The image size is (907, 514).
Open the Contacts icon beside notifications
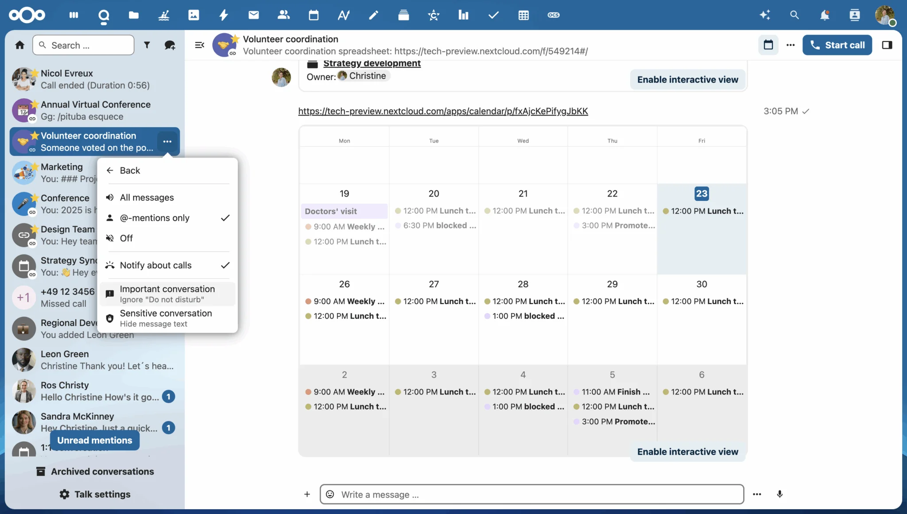pyautogui.click(x=855, y=15)
